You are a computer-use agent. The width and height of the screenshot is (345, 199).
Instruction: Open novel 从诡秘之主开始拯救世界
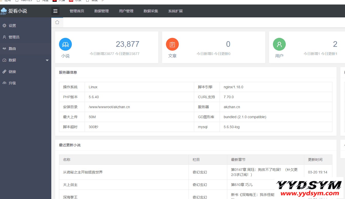pos(83,172)
